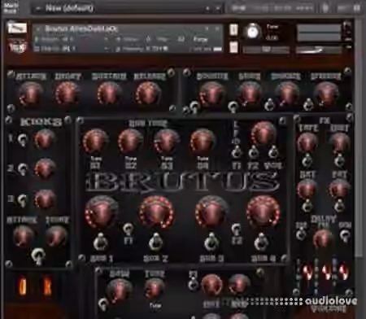Image resolution: width=366 pixels, height=319 pixels.
Task: Click the SAW knob in bottom panel
Action: click(x=120, y=291)
